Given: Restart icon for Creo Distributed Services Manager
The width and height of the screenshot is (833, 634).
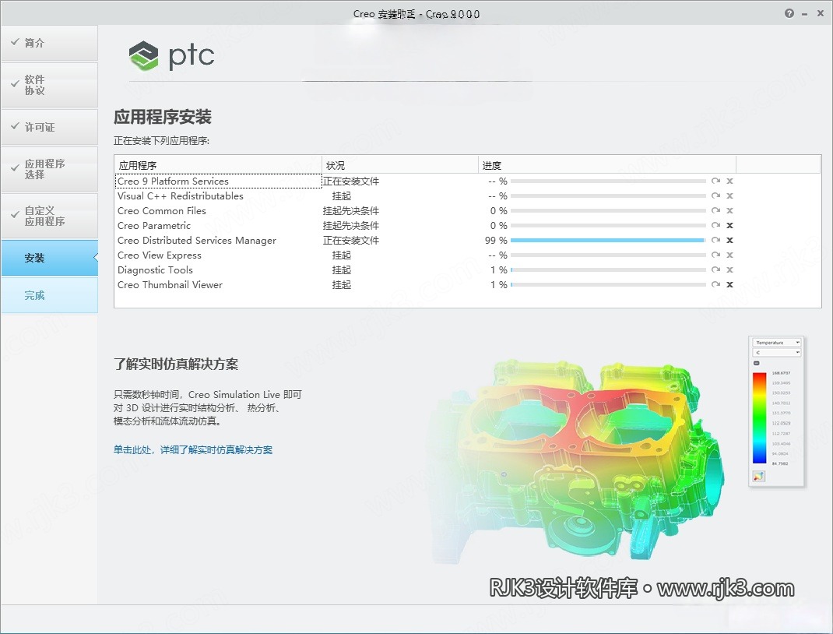Looking at the screenshot, I should (x=715, y=240).
